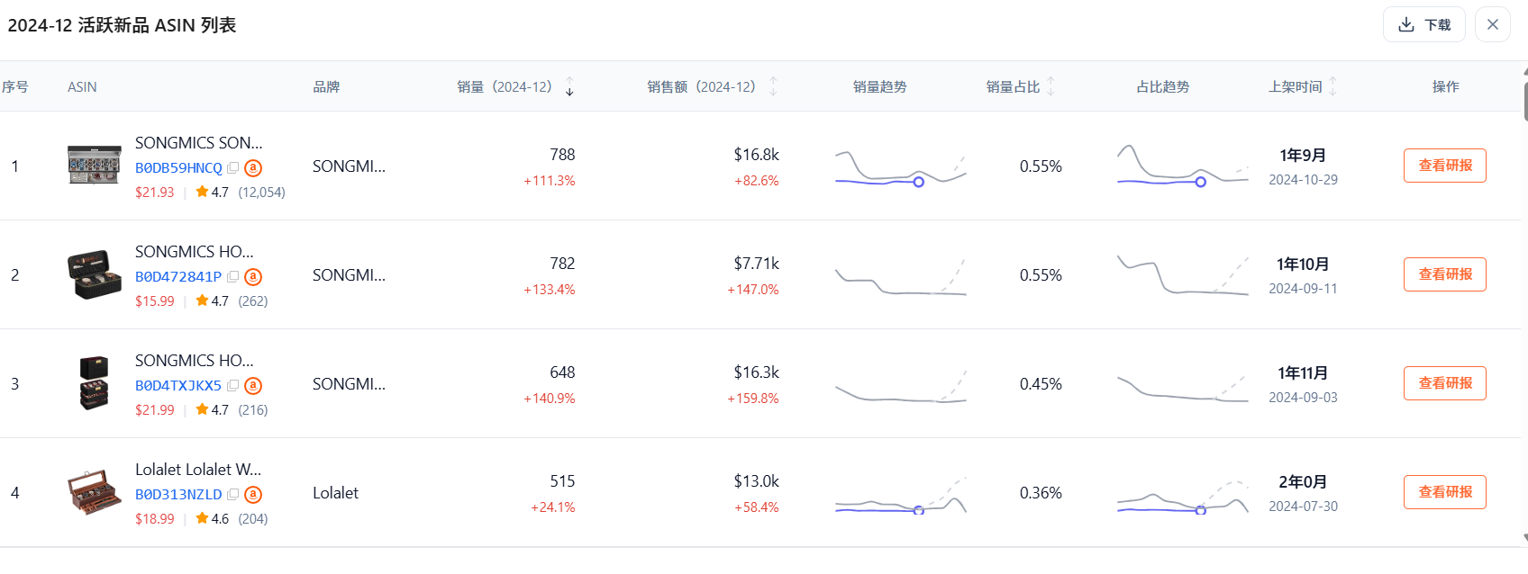Select sales trend chart in row 1
Screen dimensions: 1528x574
click(x=901, y=167)
